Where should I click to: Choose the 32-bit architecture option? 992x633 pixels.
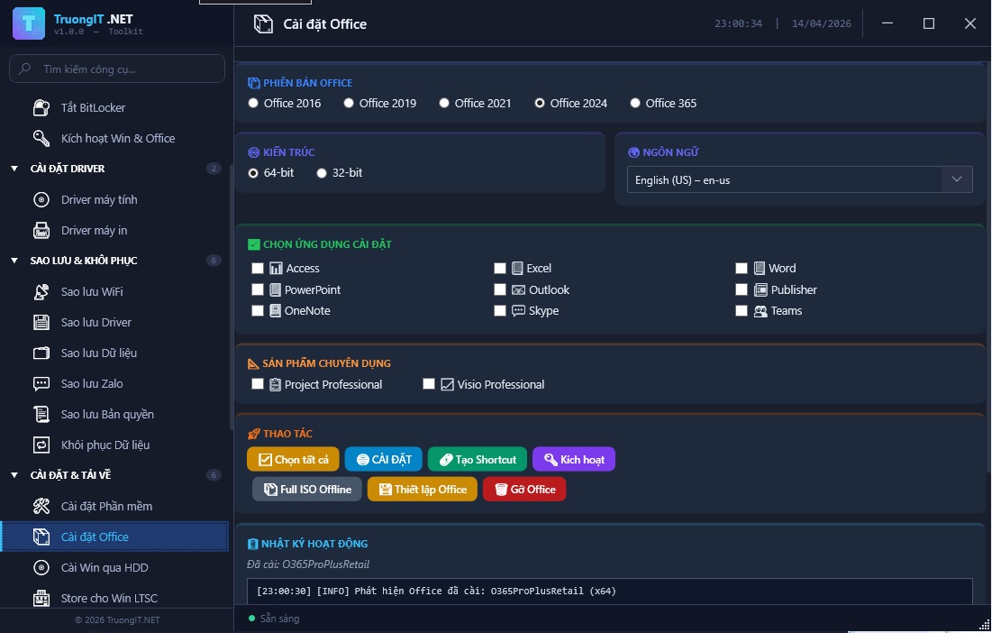[322, 173]
